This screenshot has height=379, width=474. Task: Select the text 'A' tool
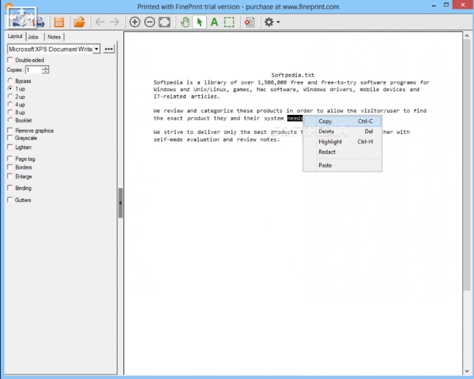coord(214,22)
